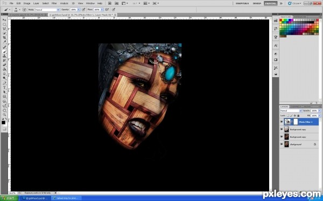Toggle Quick Mask mode
This screenshot has height=201, width=323.
pyautogui.click(x=4, y=129)
